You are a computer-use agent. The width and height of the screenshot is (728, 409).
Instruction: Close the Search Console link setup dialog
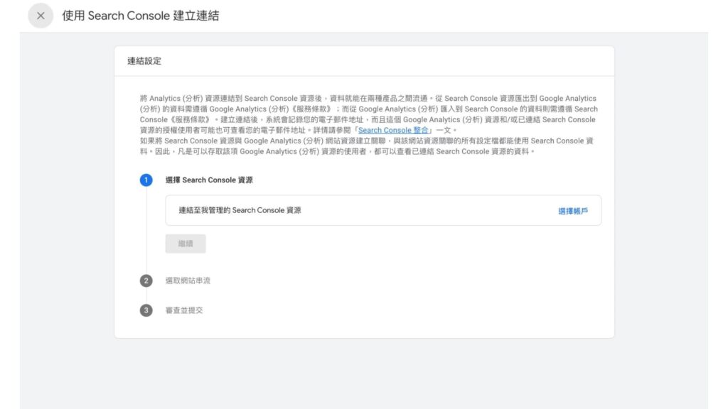click(x=41, y=16)
